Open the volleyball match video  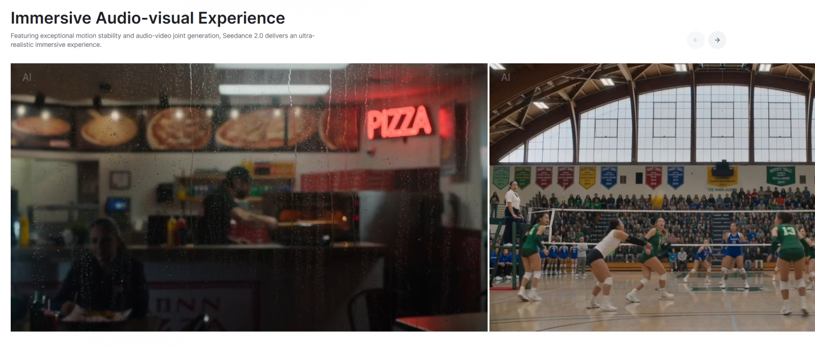coord(652,197)
